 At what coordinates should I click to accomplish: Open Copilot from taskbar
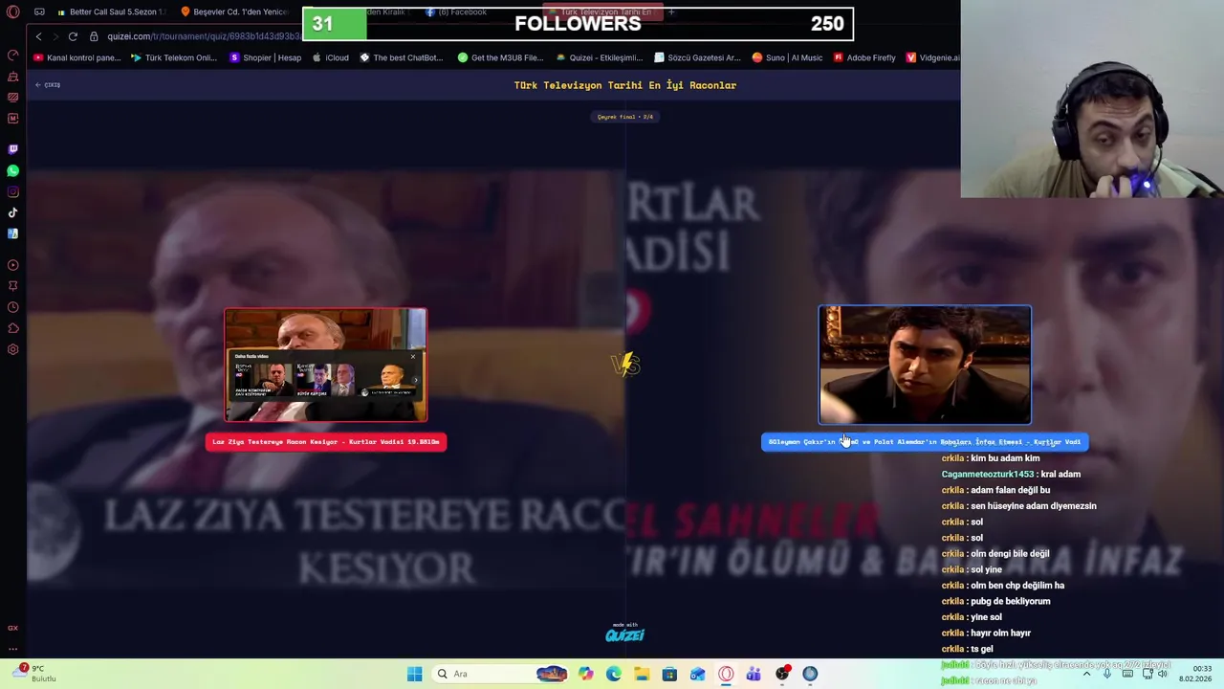coord(585,674)
